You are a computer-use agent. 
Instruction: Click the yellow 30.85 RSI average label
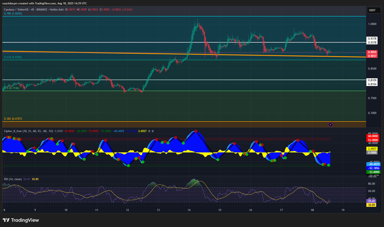(372, 205)
